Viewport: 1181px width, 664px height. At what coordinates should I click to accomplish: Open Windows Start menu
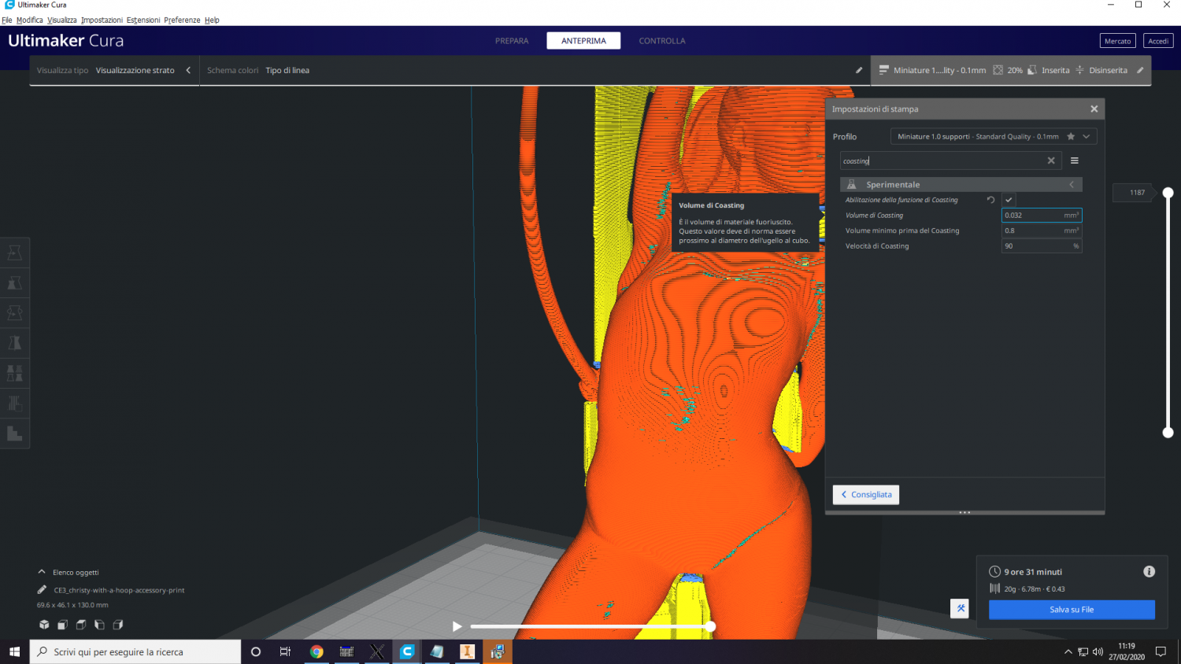[14, 651]
